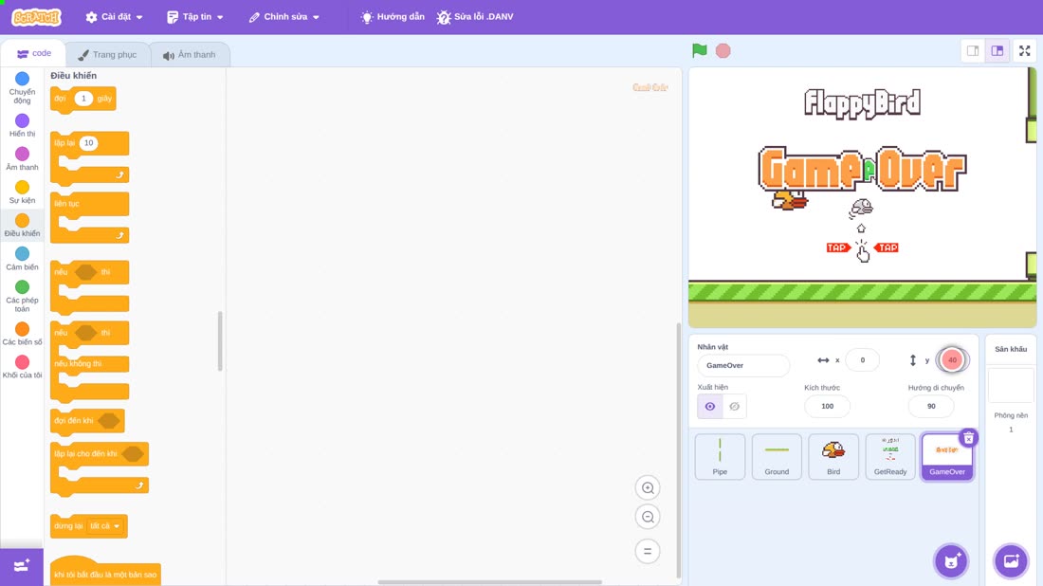Click the Kích thước size field
Image resolution: width=1043 pixels, height=586 pixels.
827,407
